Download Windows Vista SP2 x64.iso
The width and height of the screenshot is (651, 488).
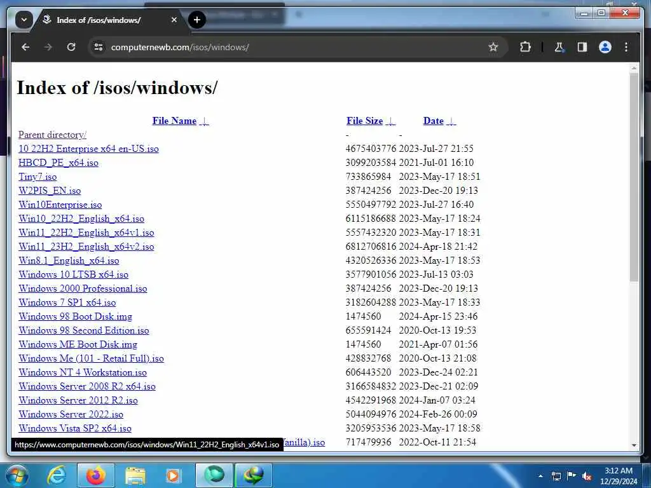pyautogui.click(x=75, y=428)
